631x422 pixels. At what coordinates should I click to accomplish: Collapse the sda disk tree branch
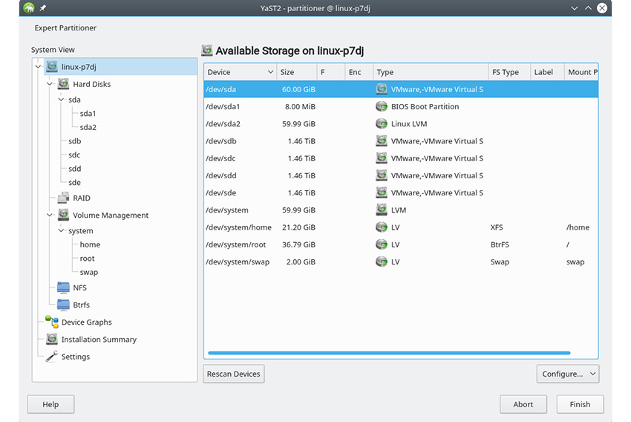(x=62, y=100)
